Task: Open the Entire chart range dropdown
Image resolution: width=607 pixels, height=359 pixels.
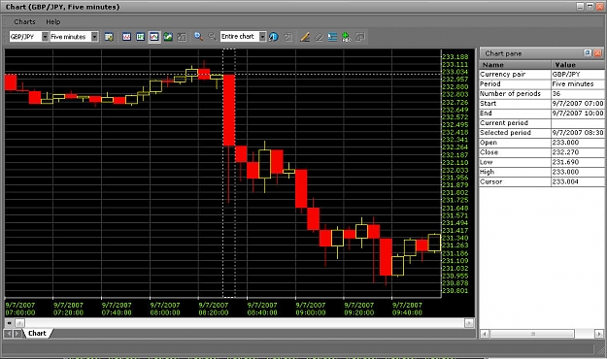Action: [x=262, y=36]
